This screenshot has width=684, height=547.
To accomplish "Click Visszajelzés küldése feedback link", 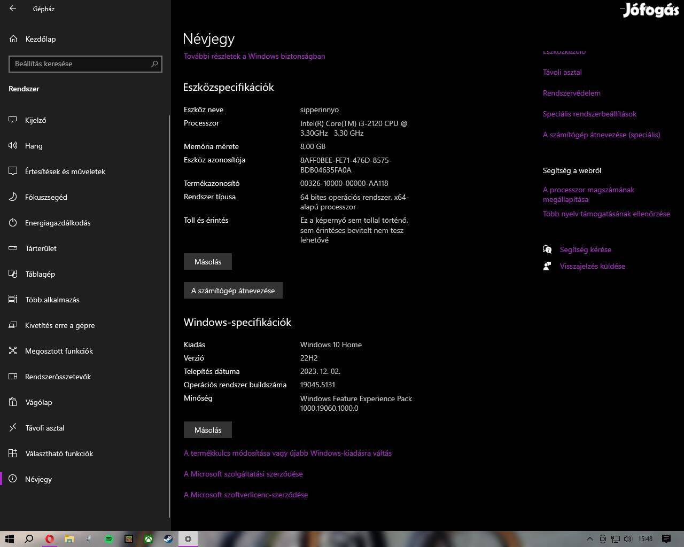I will click(x=593, y=266).
